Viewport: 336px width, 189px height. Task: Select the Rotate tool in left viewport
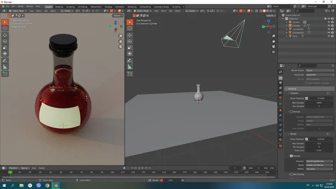pos(5,41)
